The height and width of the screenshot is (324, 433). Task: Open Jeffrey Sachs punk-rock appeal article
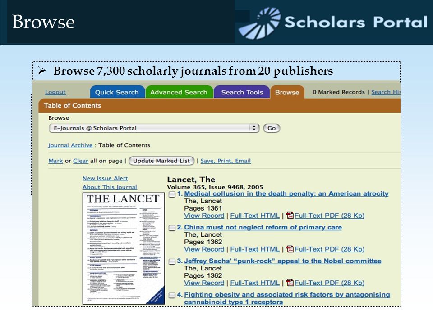(x=283, y=261)
